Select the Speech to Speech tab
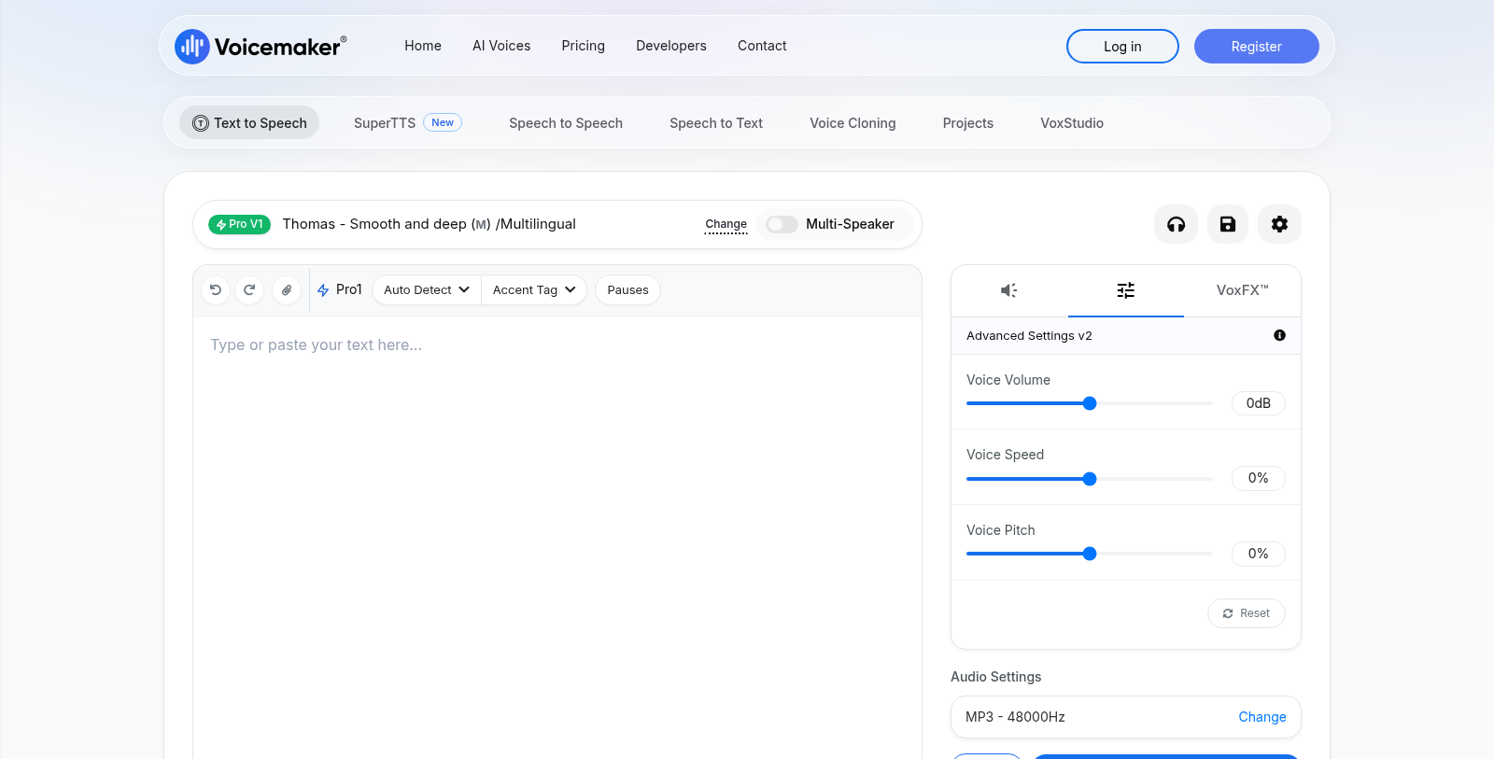The height and width of the screenshot is (759, 1494). 566,123
